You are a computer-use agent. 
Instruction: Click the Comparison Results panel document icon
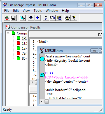(x=8, y=27)
